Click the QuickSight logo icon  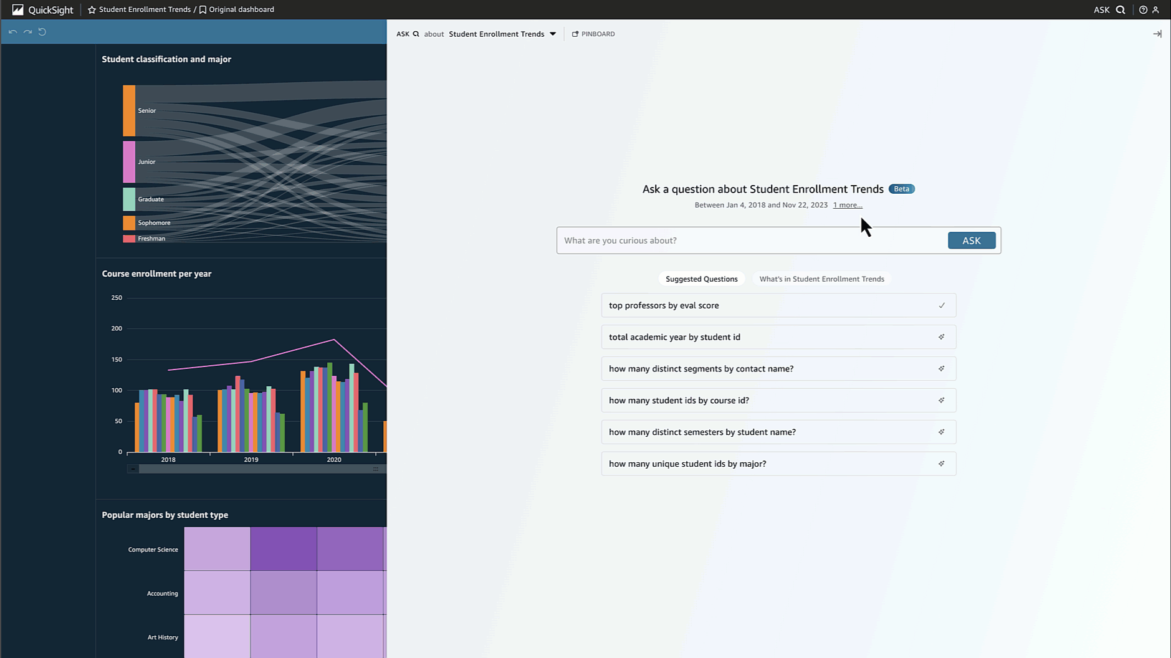click(17, 9)
